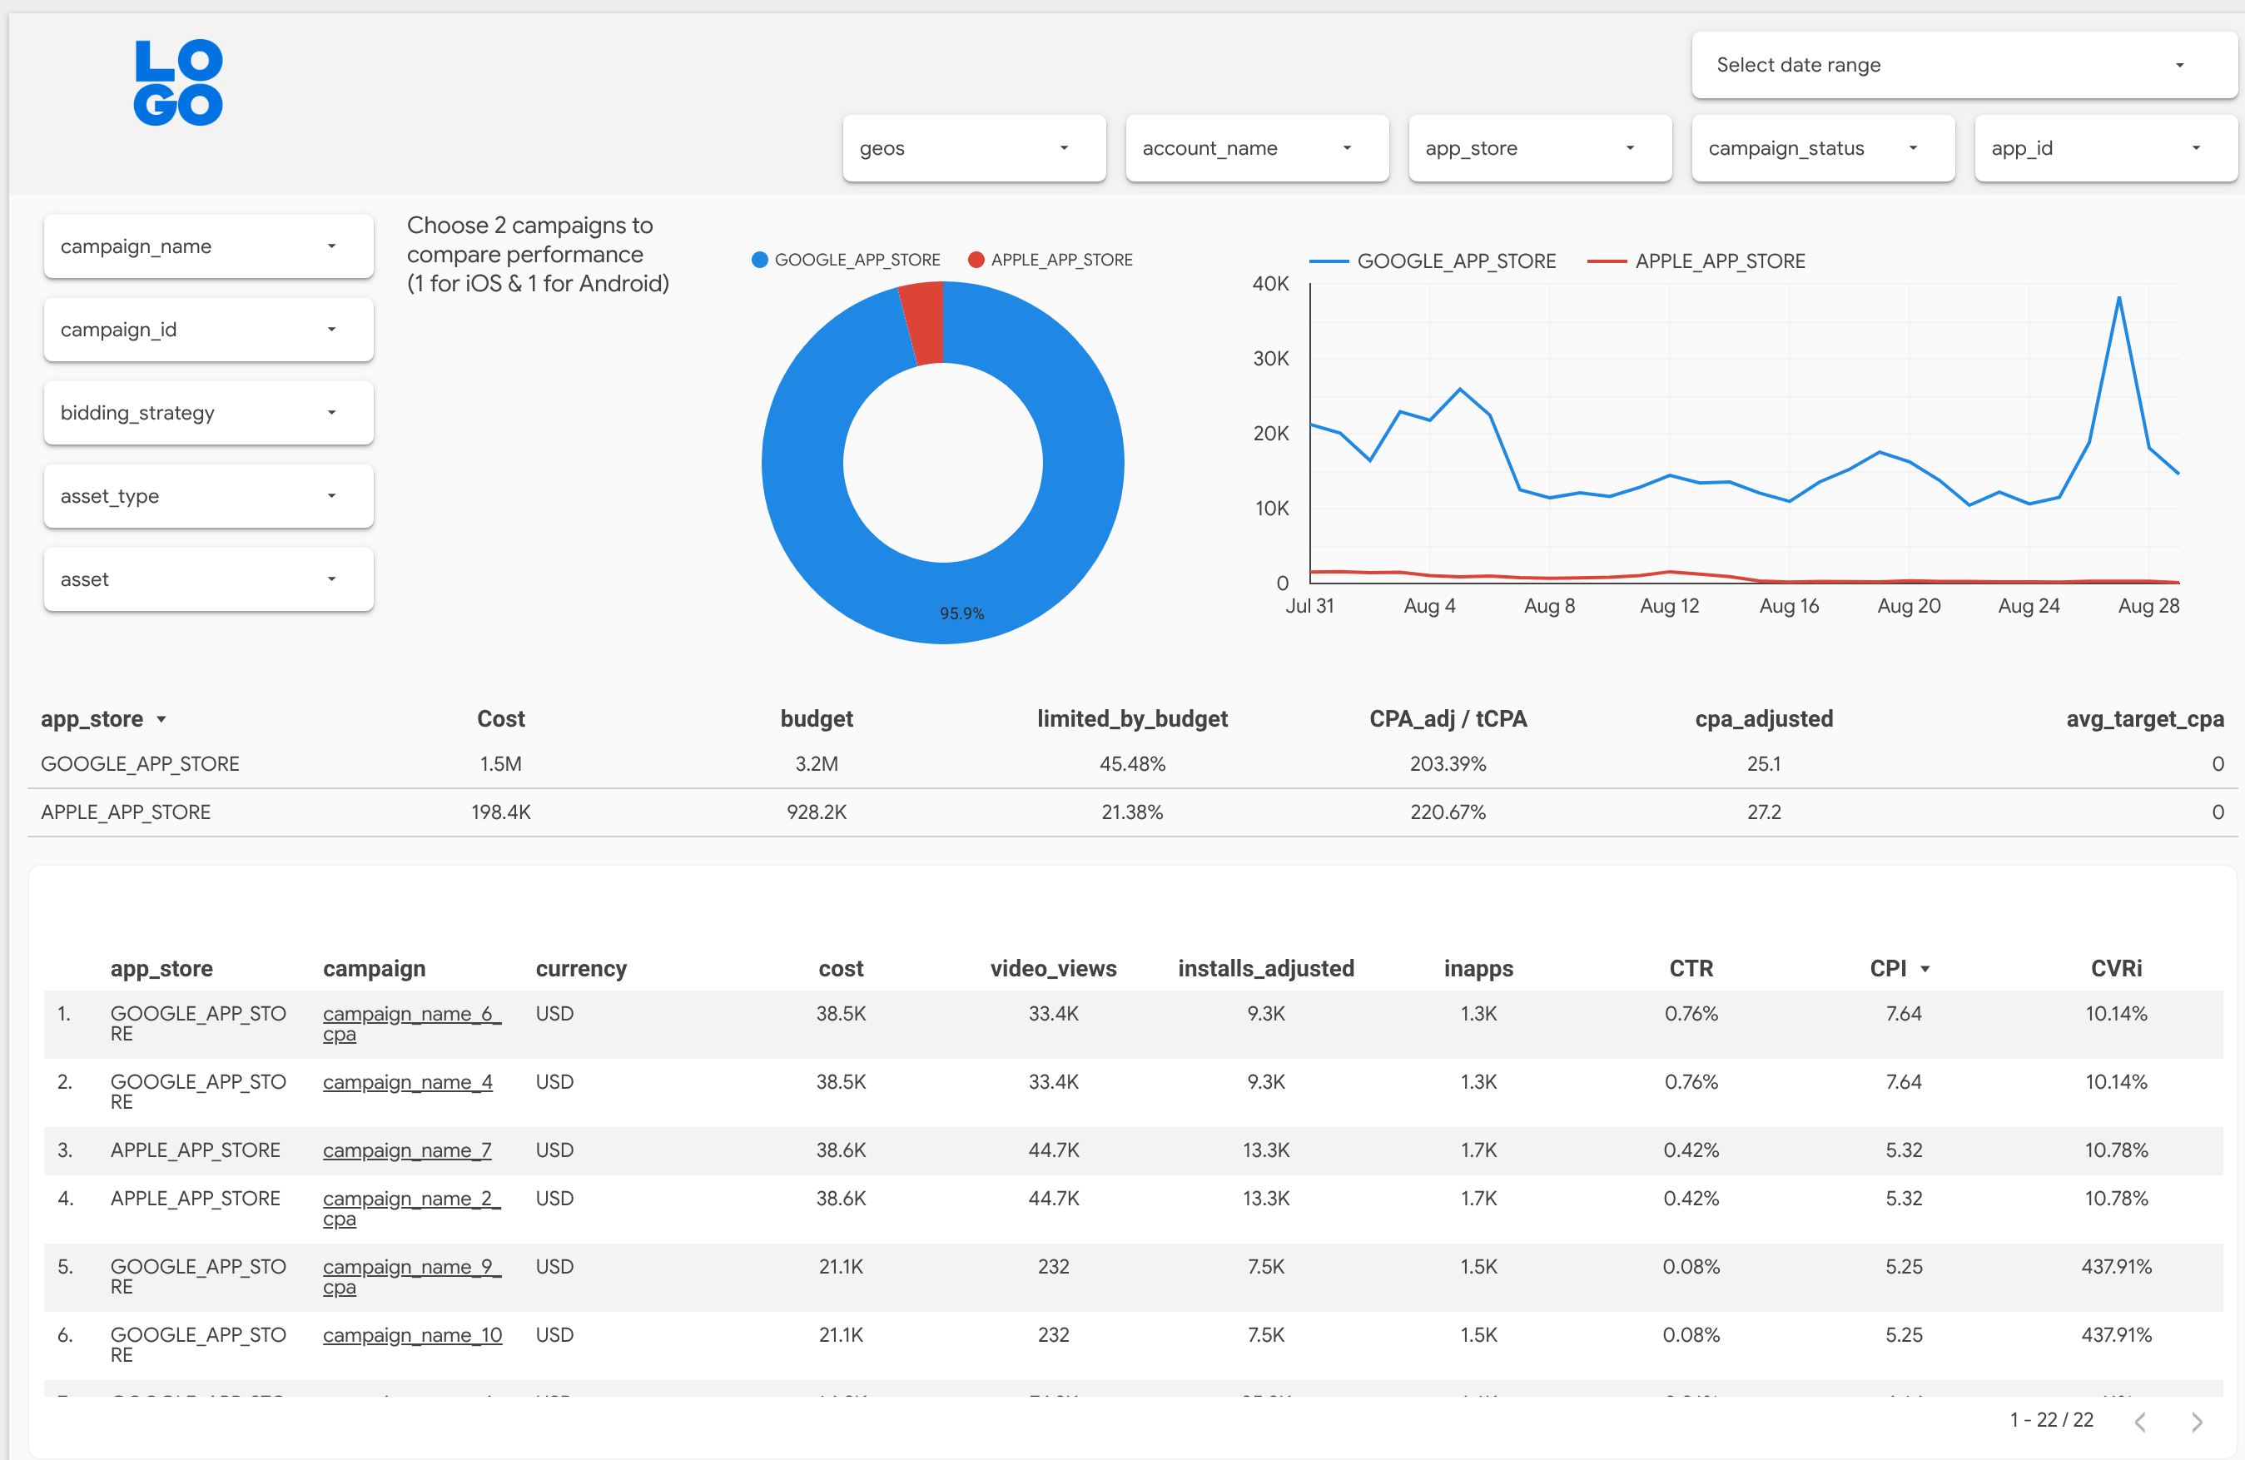The height and width of the screenshot is (1460, 2245).
Task: Toggle APPLE_APP_STORE donut legend dot
Action: [x=976, y=260]
